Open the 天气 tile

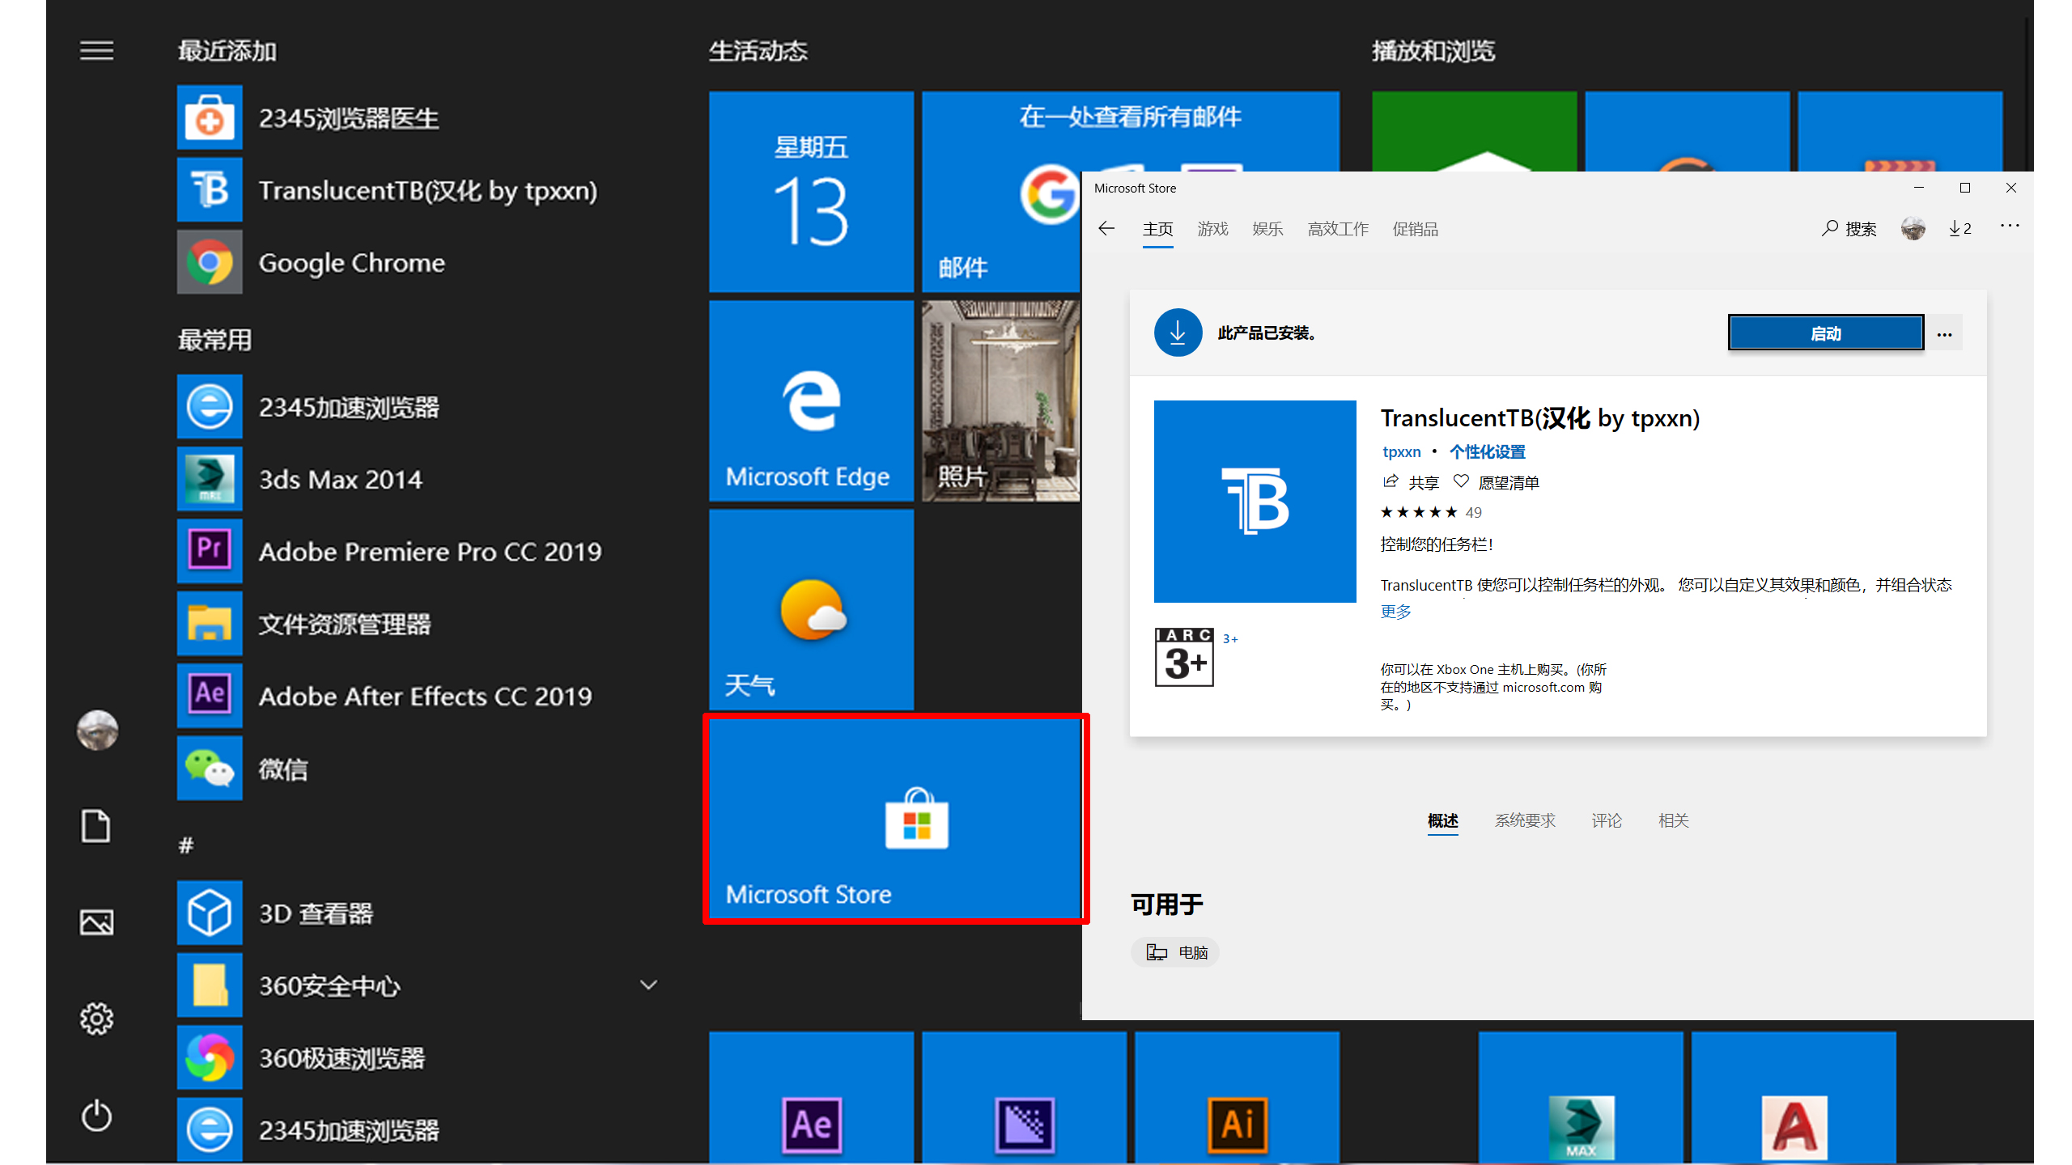pyautogui.click(x=811, y=610)
